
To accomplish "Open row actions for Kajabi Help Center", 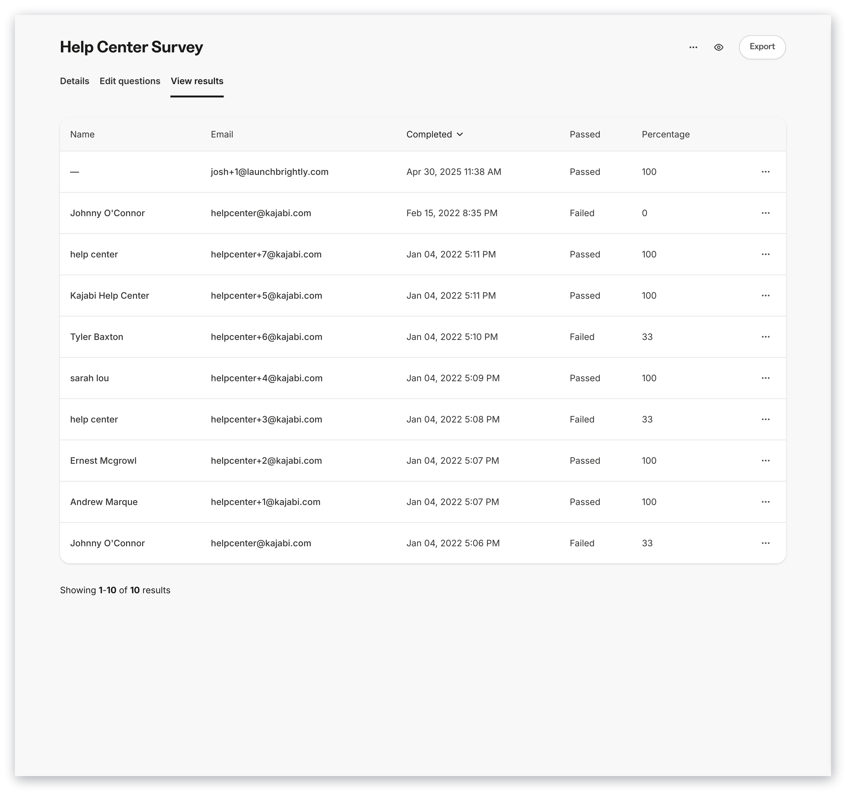I will point(765,296).
